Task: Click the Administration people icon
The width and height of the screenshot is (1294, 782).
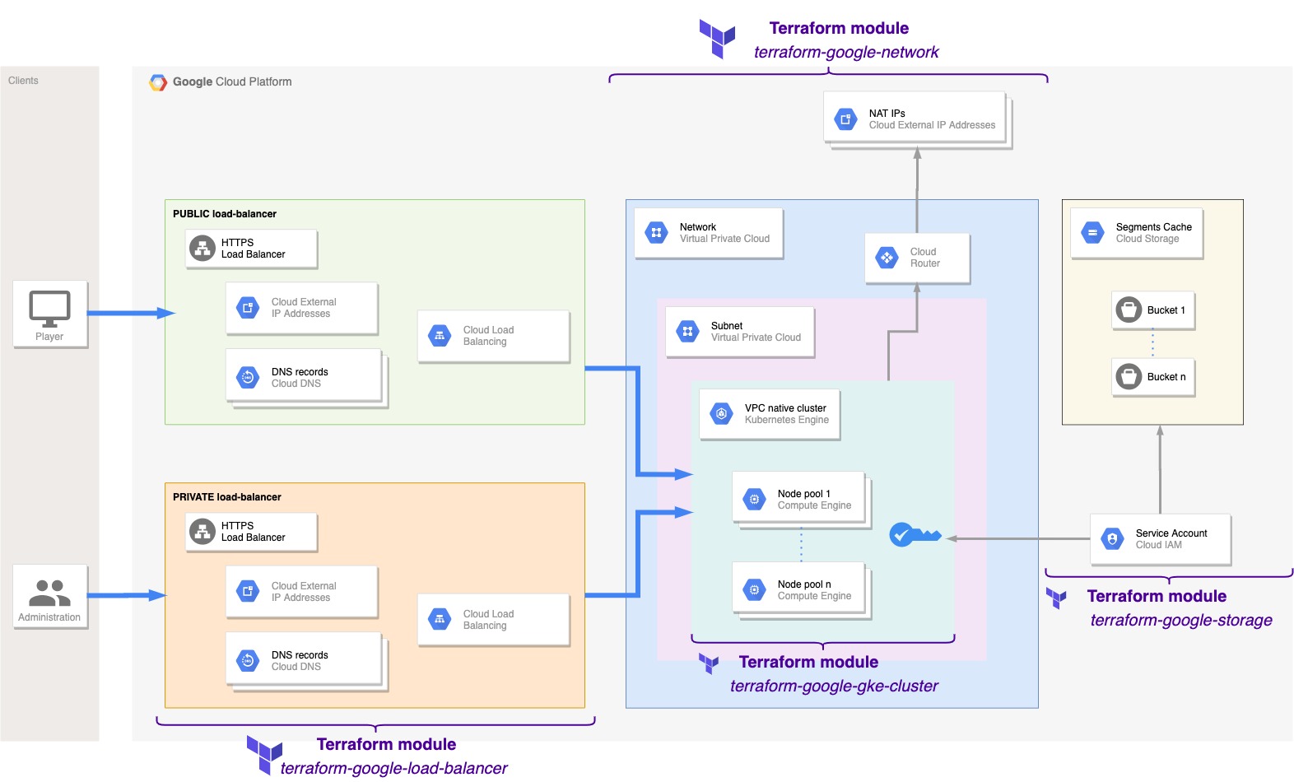Action: [x=49, y=593]
